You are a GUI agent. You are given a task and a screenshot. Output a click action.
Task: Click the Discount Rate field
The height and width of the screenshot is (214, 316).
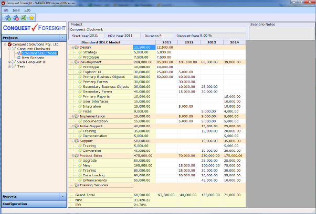point(223,36)
